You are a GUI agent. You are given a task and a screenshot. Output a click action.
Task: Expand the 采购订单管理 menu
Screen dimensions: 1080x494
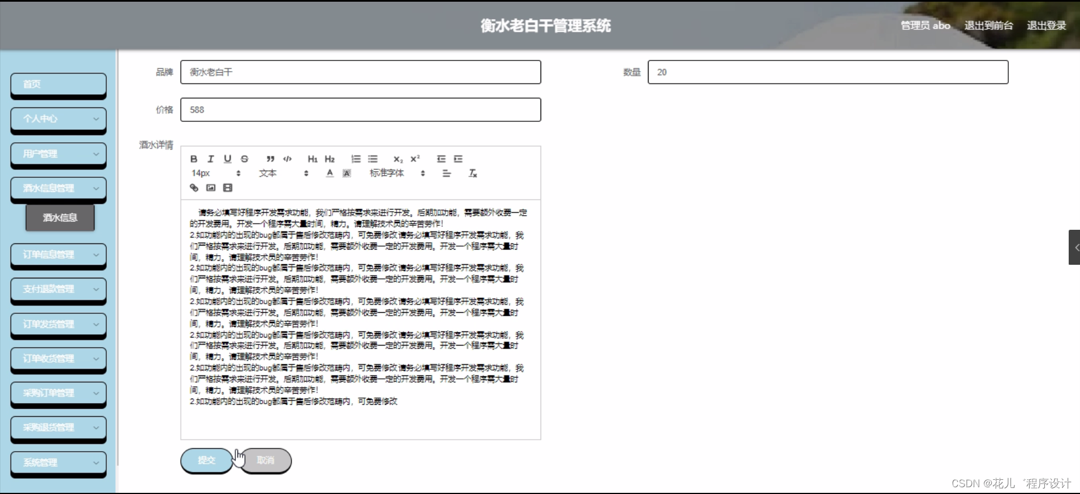tap(58, 393)
